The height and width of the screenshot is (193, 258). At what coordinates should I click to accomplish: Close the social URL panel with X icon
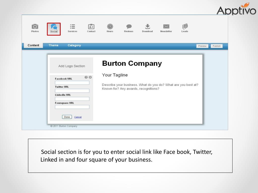pyautogui.click(x=90, y=77)
